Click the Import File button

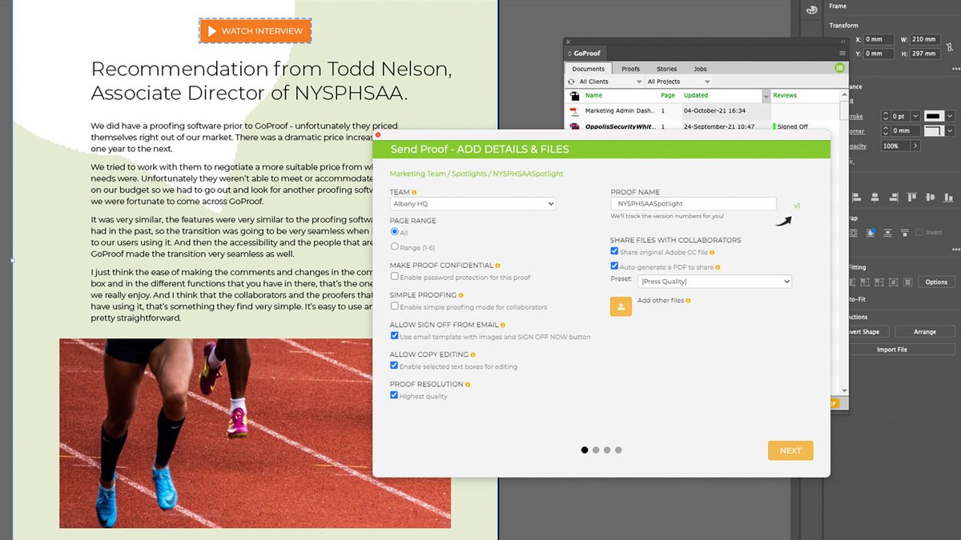tap(891, 350)
